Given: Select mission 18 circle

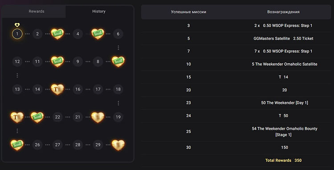Looking at the screenshot, I should click(x=118, y=89).
